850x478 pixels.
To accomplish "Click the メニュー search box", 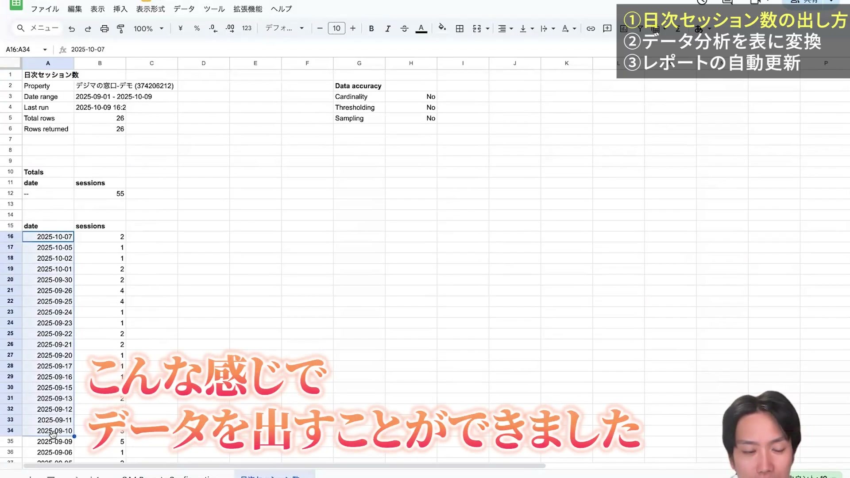I will (38, 28).
